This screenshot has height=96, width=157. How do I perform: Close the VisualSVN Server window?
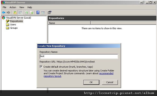pos(154,2)
